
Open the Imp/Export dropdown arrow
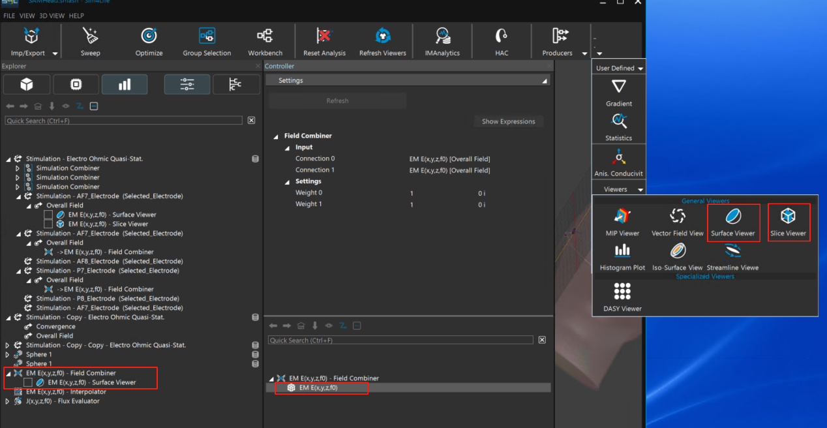click(55, 53)
